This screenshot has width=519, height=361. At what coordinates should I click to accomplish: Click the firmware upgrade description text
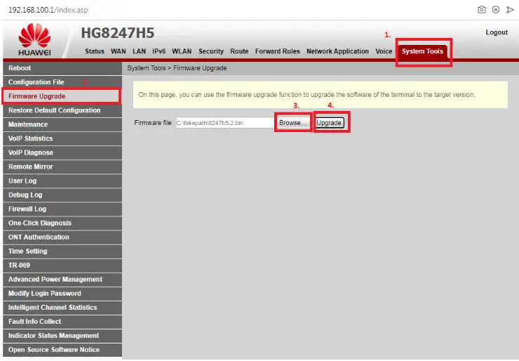point(306,95)
